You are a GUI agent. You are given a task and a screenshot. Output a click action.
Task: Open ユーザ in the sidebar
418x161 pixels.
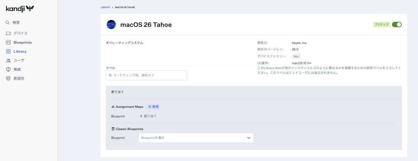[x=19, y=61]
